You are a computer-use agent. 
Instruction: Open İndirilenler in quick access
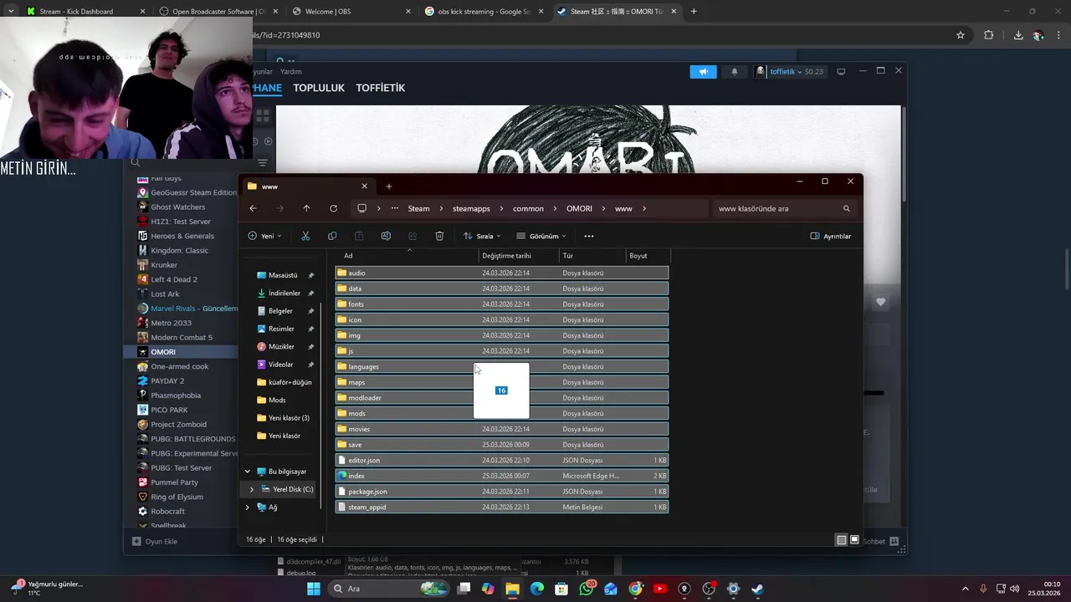pos(284,293)
